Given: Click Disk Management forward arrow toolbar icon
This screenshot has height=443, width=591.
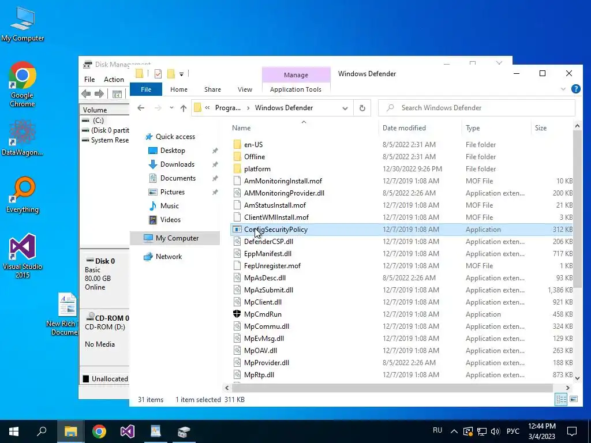Looking at the screenshot, I should [x=99, y=94].
